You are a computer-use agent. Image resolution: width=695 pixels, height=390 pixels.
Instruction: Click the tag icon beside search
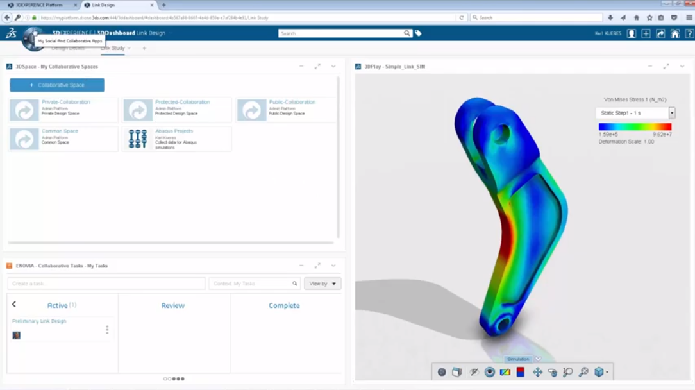point(418,33)
